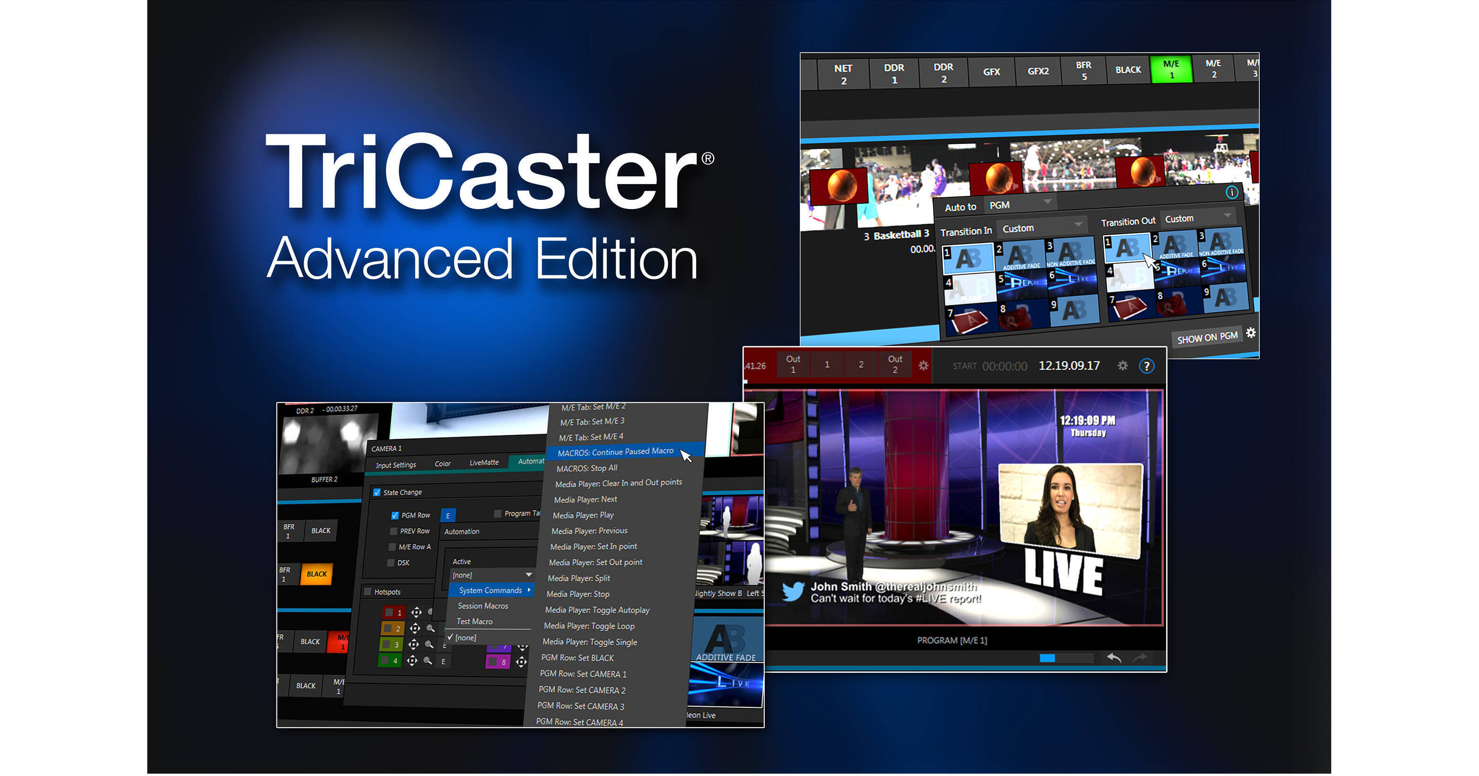Expand the System Commands submenu

pos(492,590)
